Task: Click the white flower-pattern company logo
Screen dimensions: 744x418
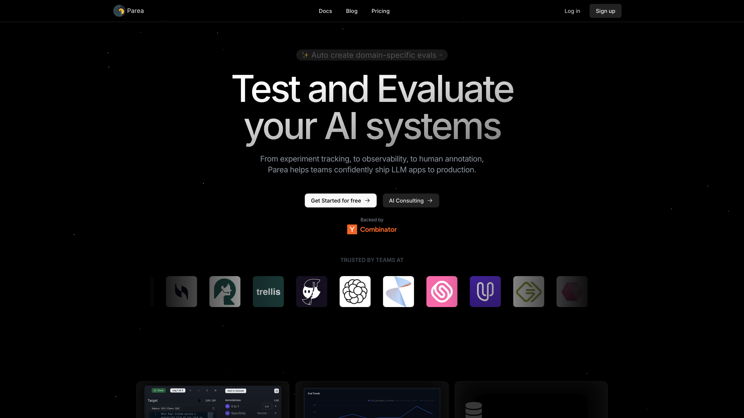Action: [355, 291]
